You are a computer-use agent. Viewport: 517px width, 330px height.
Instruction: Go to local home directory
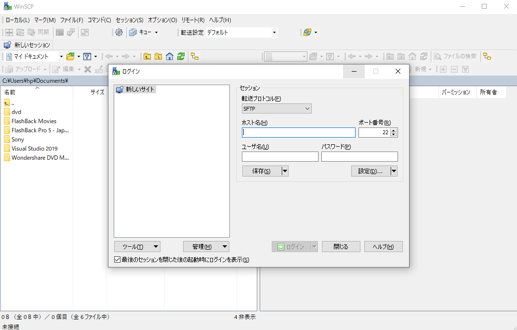170,56
